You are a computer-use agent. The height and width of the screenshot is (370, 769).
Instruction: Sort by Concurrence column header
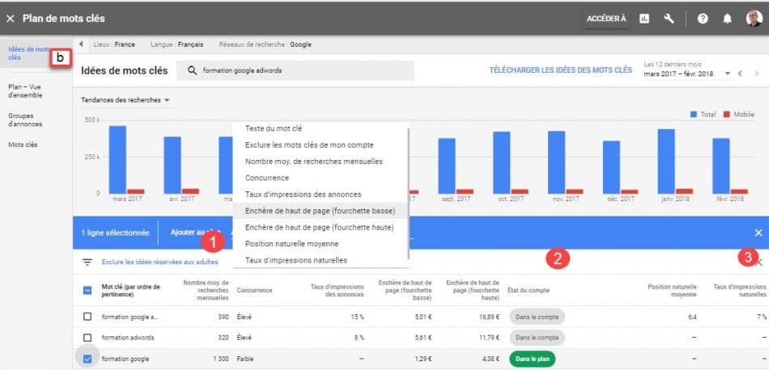(254, 291)
